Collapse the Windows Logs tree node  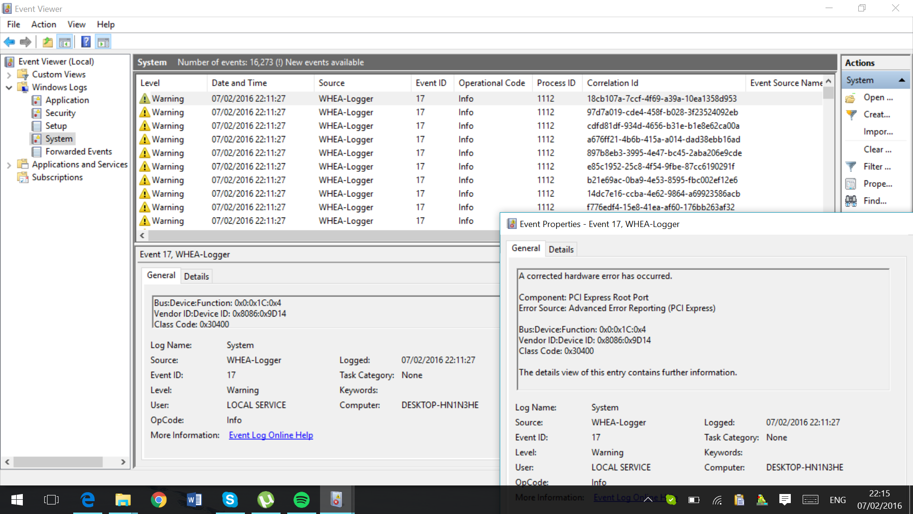(x=9, y=88)
